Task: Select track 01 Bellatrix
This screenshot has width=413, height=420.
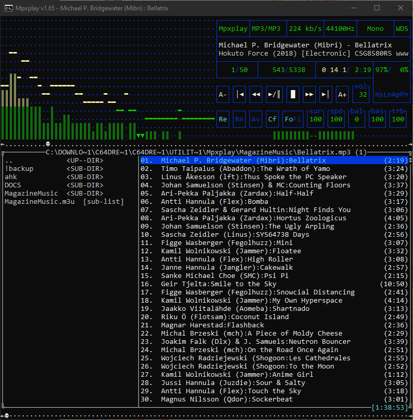Action: click(x=274, y=161)
